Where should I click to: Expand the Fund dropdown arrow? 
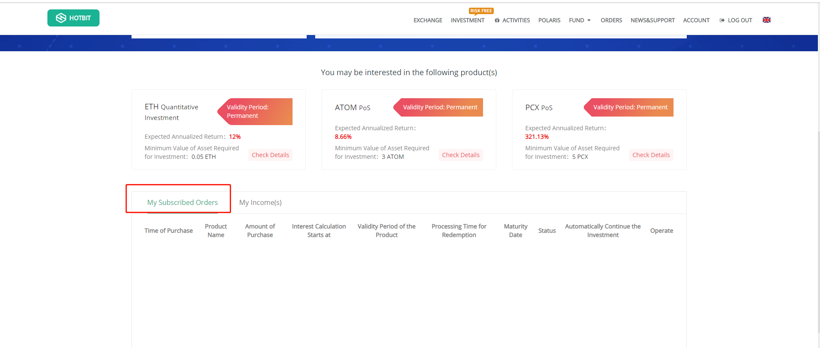tap(589, 20)
